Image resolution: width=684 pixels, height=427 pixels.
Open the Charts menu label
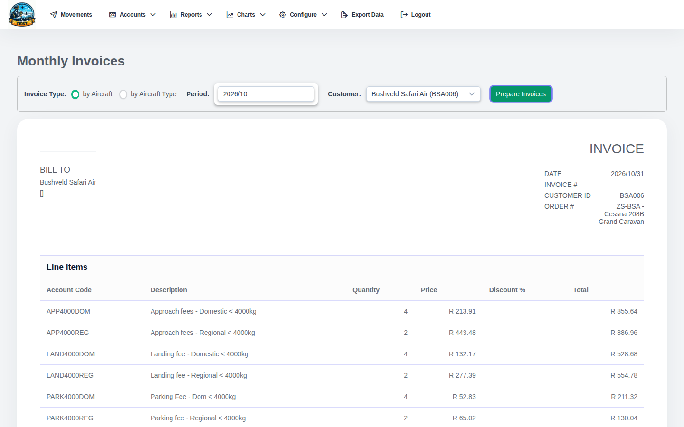[x=246, y=15]
